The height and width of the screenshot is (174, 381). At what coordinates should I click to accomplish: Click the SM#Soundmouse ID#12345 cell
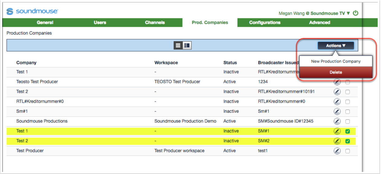[285, 121]
